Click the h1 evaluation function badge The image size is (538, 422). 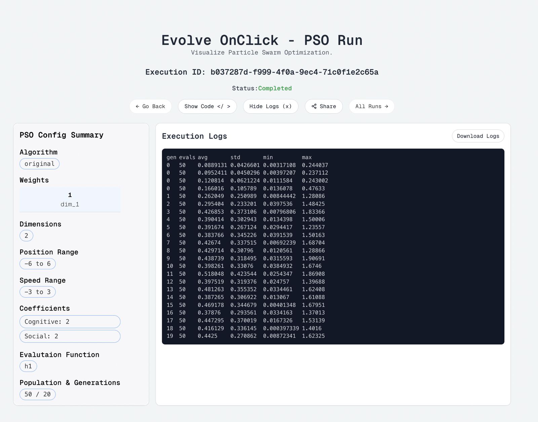28,366
